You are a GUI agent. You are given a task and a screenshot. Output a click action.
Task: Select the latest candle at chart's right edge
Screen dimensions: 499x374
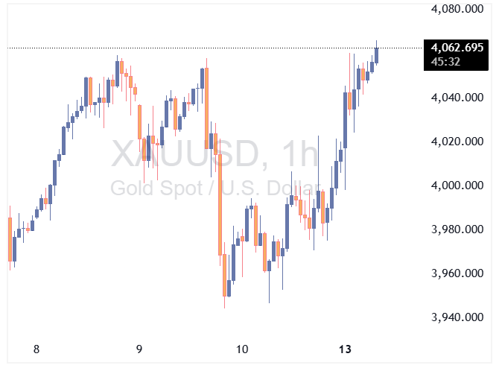377,55
